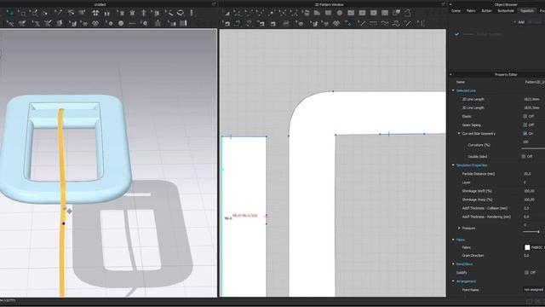Click the white Fabric color swatch
The image size is (545, 307).
coord(527,247)
